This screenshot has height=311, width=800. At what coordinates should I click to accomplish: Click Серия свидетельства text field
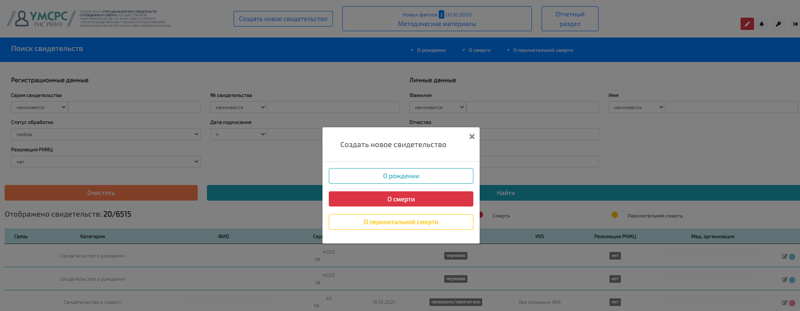pos(134,107)
